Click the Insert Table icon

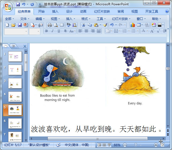(139, 25)
